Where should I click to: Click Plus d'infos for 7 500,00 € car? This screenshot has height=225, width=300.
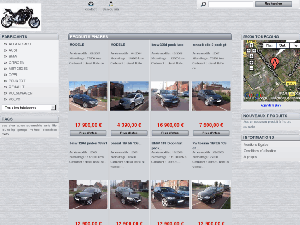tap(211, 133)
